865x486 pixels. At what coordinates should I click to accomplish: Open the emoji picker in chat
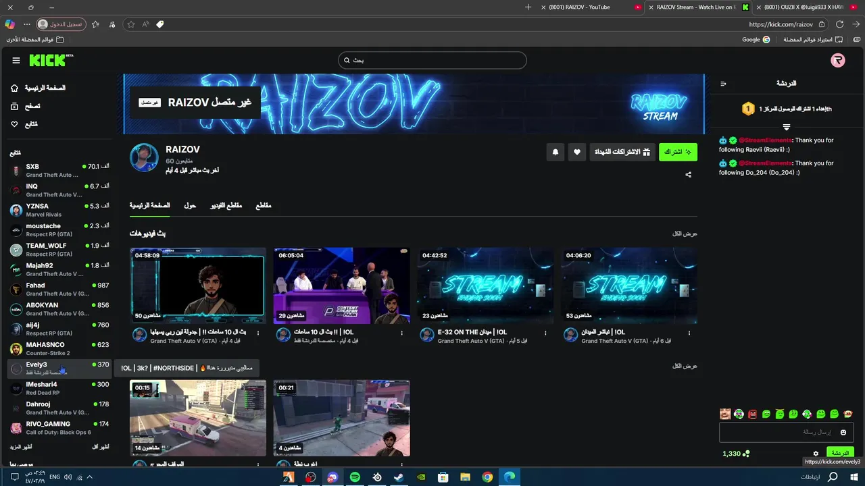pyautogui.click(x=843, y=432)
